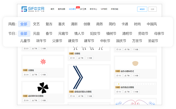This screenshot has width=176, height=109.
Task: Choose the 春节 holiday filter
Action: 49,34
